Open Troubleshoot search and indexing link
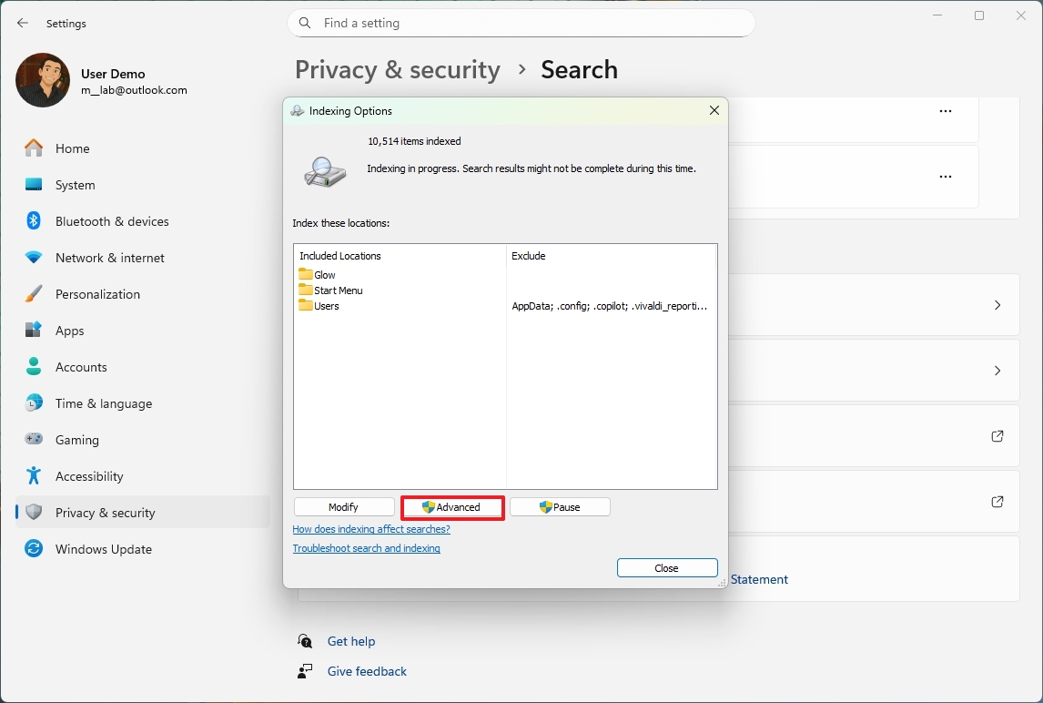 click(x=366, y=548)
